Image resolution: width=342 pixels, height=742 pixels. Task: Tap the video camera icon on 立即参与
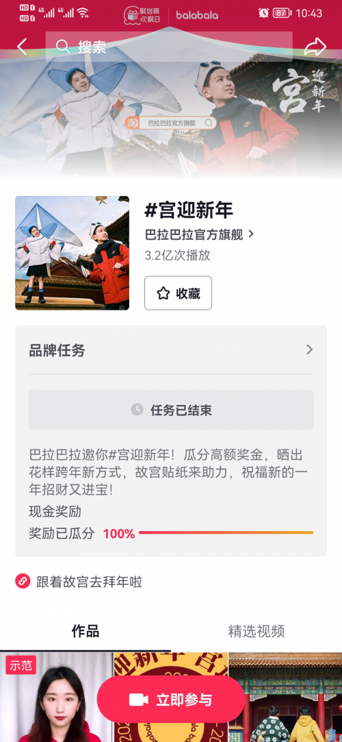coord(139,700)
